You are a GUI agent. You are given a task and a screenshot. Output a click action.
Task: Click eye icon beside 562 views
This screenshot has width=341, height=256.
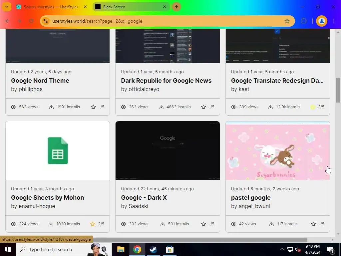[14, 107]
